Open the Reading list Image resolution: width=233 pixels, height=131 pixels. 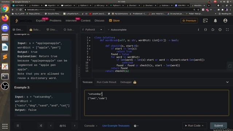point(225,14)
